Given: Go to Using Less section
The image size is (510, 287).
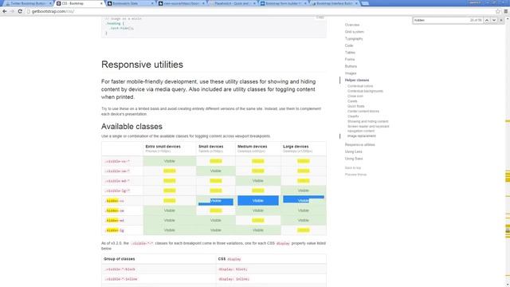Looking at the screenshot, I should coord(353,151).
